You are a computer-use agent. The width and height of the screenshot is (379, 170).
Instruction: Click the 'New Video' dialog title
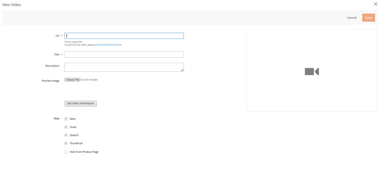[x=11, y=5]
